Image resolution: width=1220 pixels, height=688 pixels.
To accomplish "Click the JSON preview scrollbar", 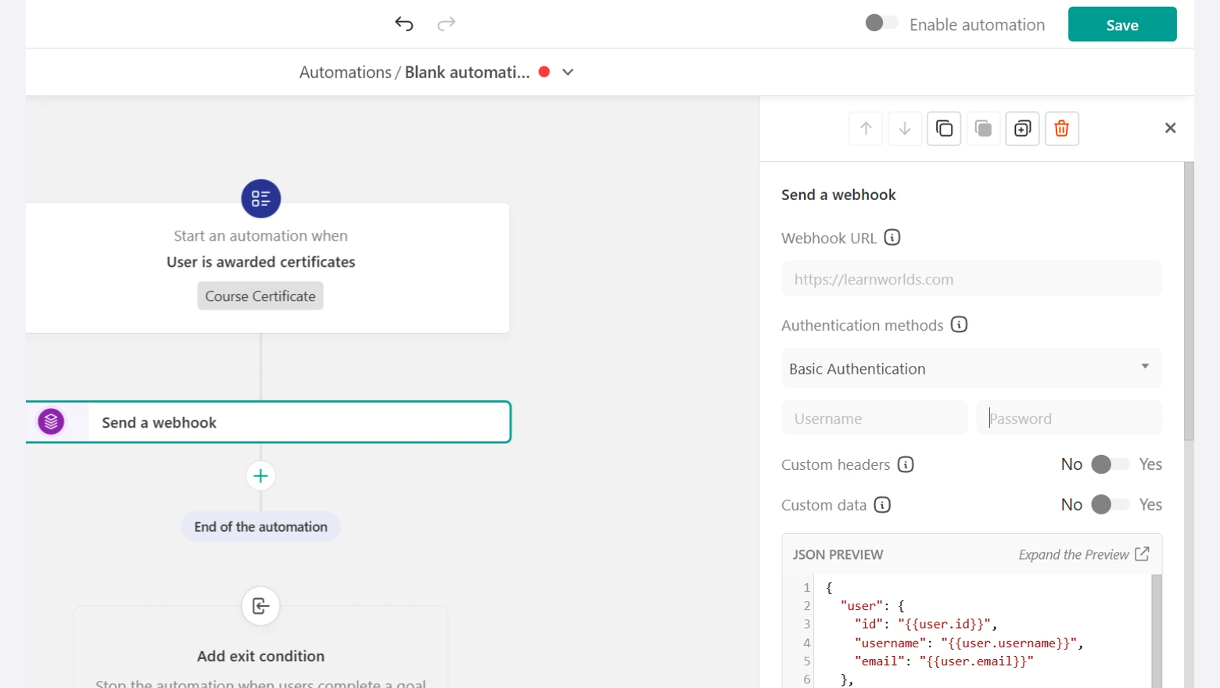I will pos(1157,631).
